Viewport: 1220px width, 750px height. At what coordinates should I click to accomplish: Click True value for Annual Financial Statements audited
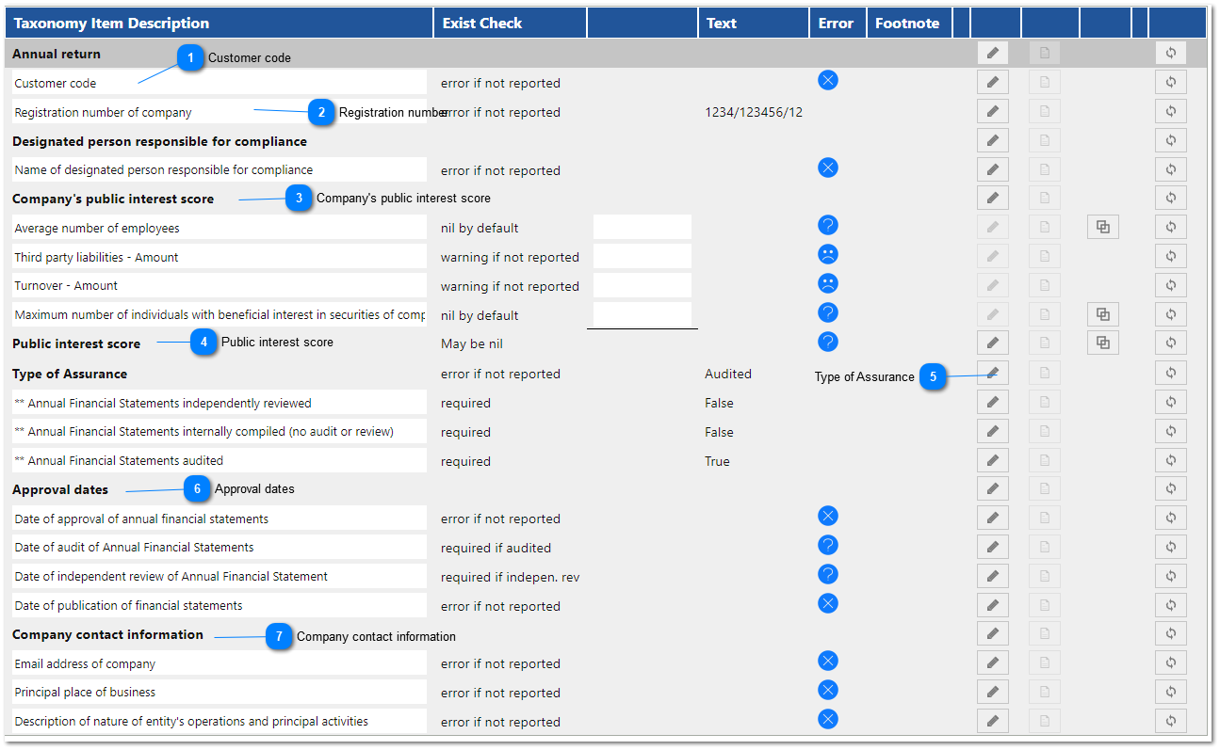coord(717,461)
